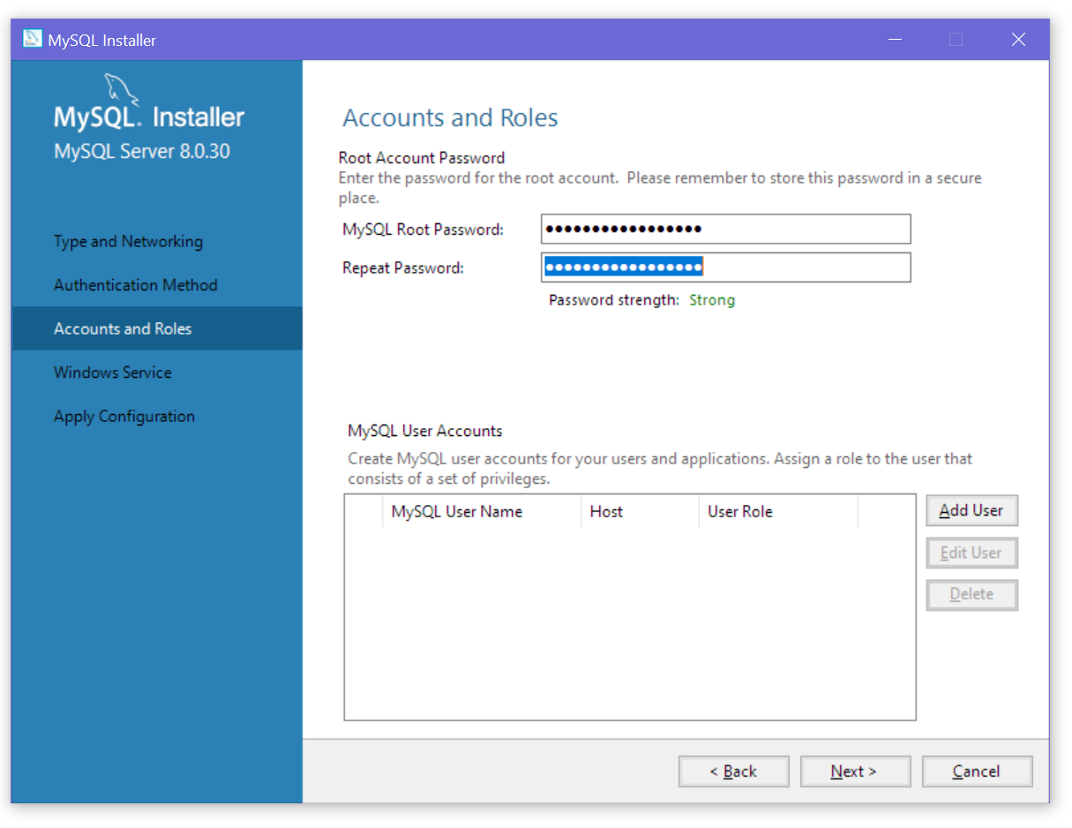Sort by MySQL User Name column header
The image size is (1072, 828).
coord(482,511)
